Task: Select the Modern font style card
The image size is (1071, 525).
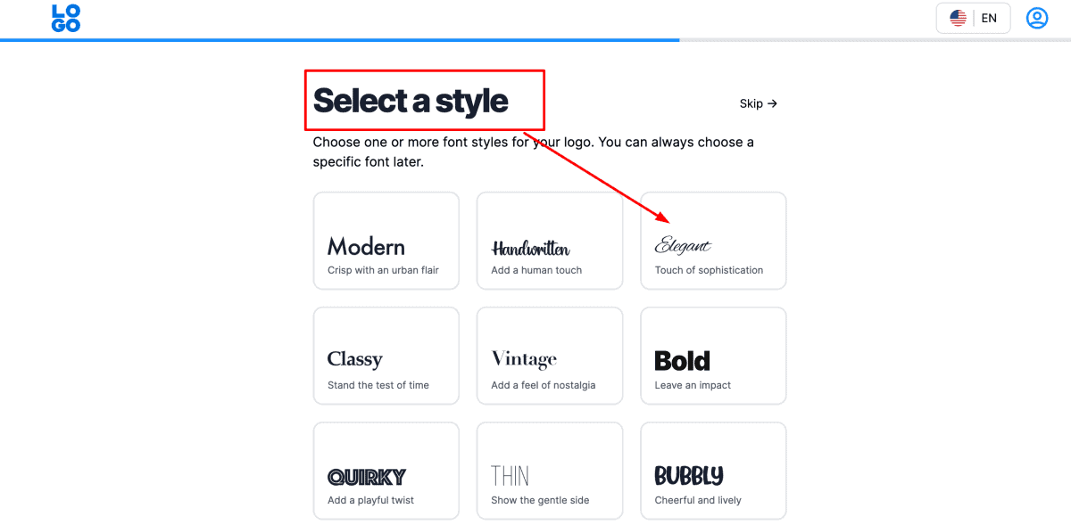Action: (x=386, y=241)
